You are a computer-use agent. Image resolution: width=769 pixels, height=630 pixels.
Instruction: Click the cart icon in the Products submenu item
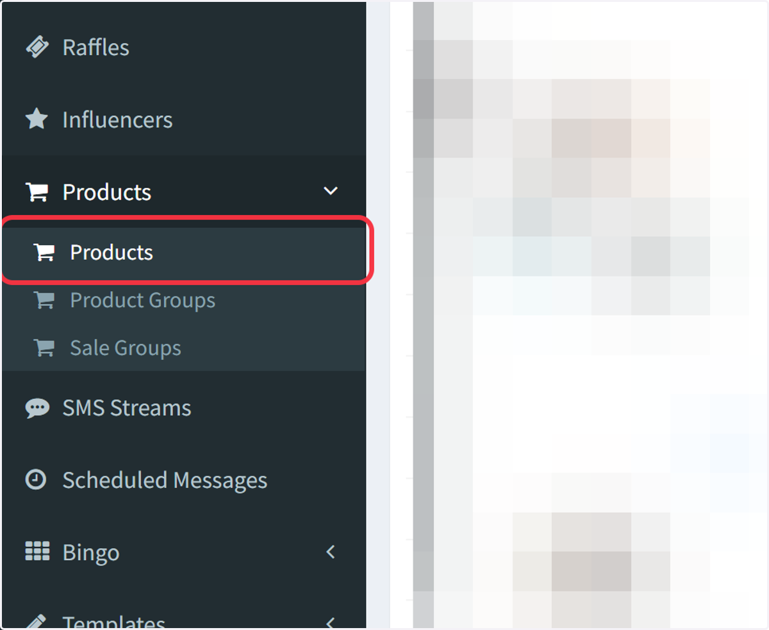44,252
